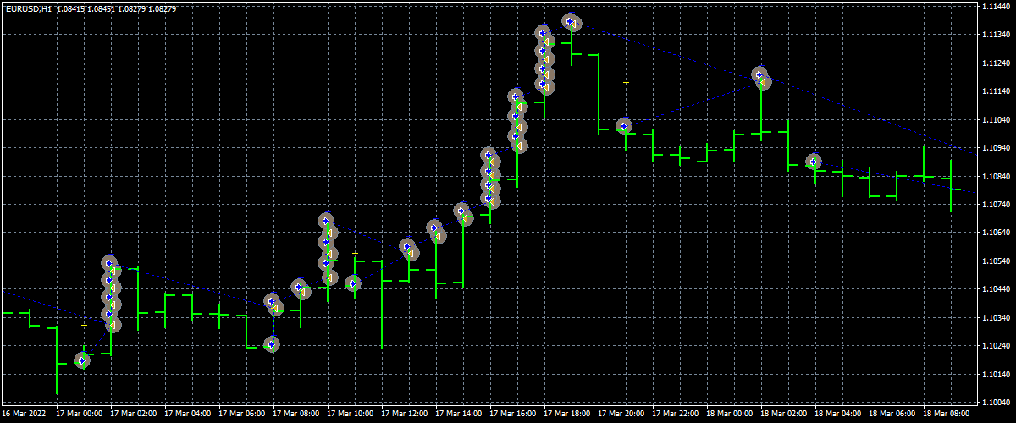This screenshot has height=423, width=1016.
Task: Click the 1.08451 high value in the header
Action: tap(102, 9)
